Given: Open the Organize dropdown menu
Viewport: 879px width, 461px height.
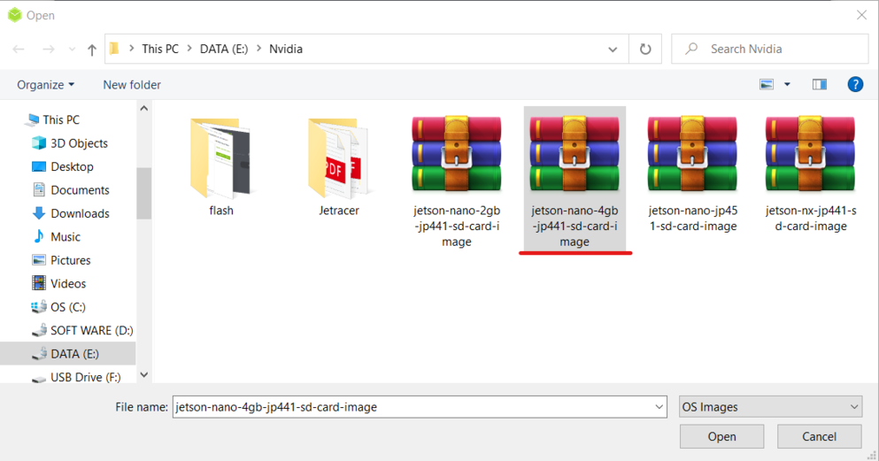Looking at the screenshot, I should click(45, 85).
